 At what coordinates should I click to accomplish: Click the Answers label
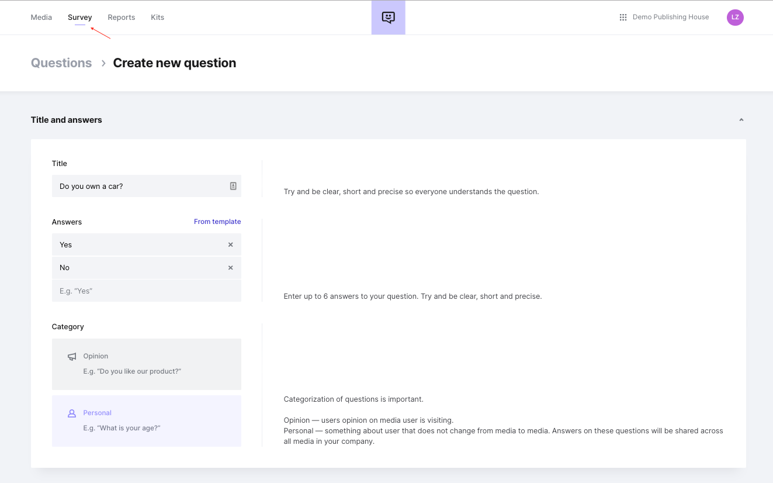coord(67,222)
